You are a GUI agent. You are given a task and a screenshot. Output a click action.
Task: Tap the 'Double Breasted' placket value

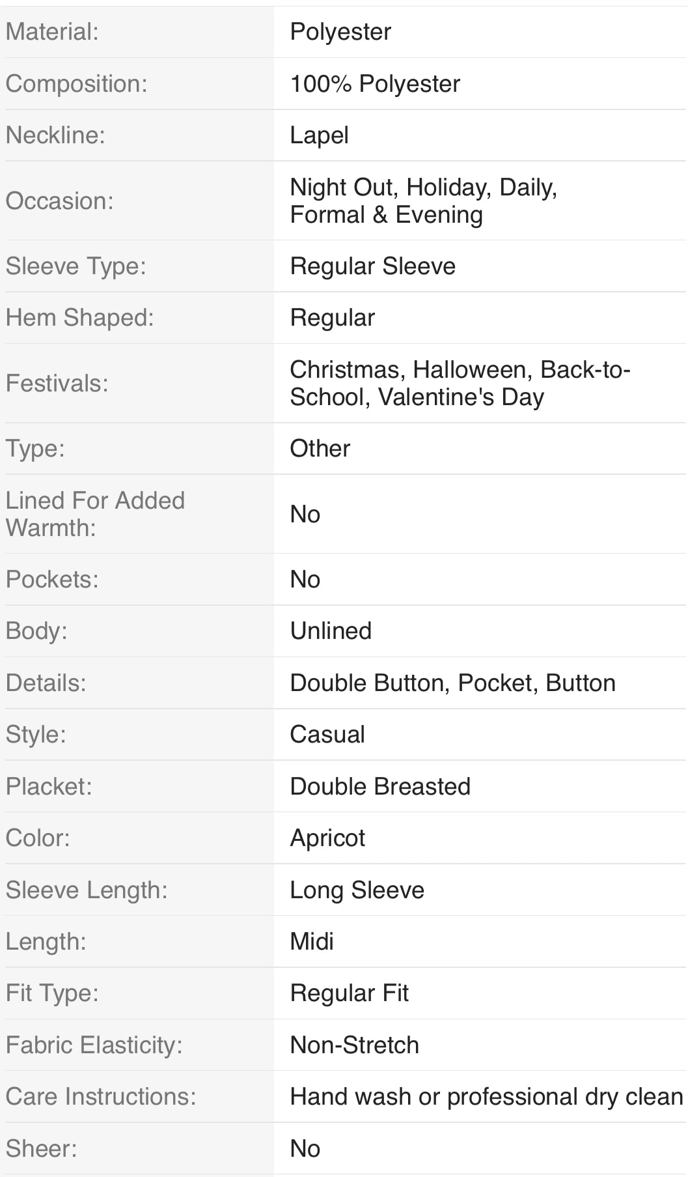pyautogui.click(x=380, y=787)
